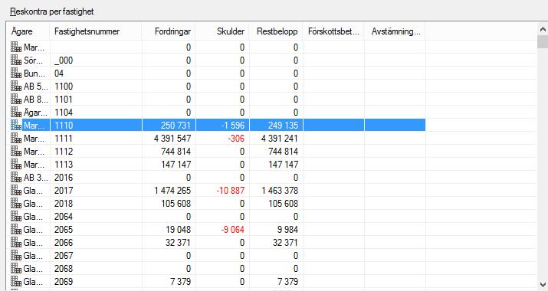Click the building icon in row 1101

point(16,100)
